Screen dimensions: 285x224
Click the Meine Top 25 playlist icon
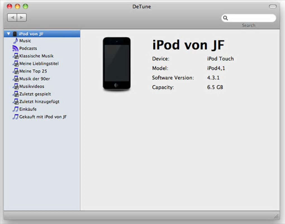click(16, 71)
